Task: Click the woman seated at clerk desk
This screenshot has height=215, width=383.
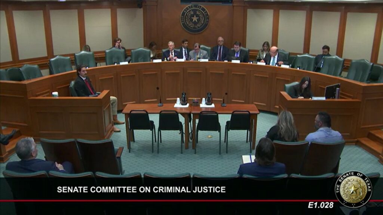Action: (x=302, y=88)
